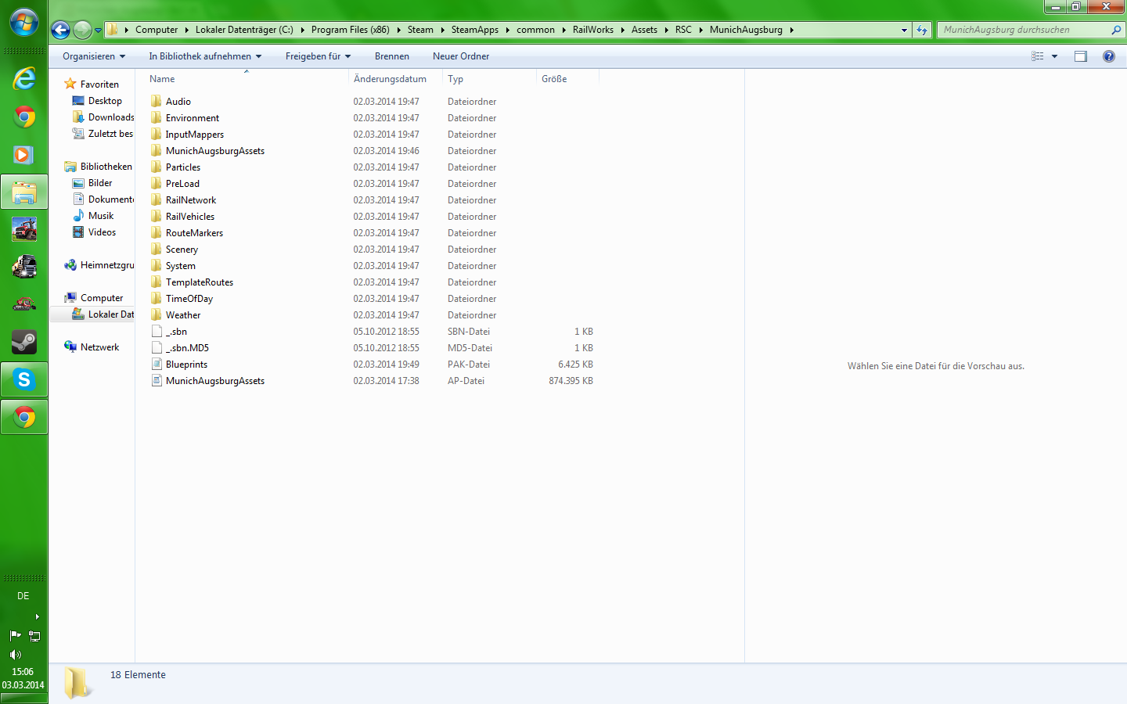Screen dimensions: 1127x704
Task: Select the MunichAugsburgAssets AP file icon
Action: 157,381
